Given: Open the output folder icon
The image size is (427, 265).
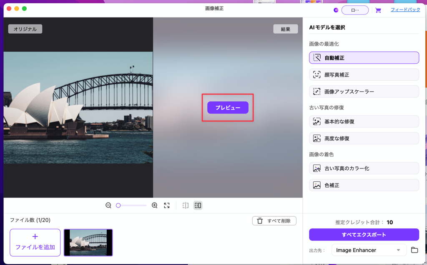Looking at the screenshot, I should pos(414,250).
